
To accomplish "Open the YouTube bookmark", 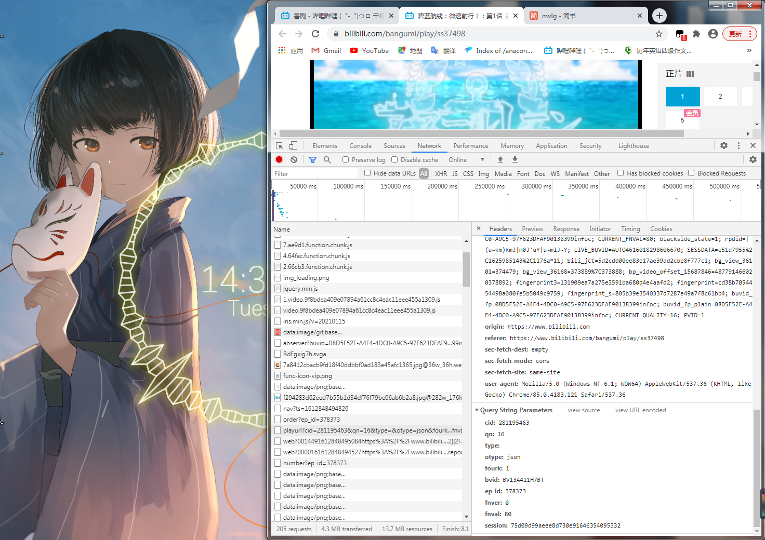I will [369, 50].
